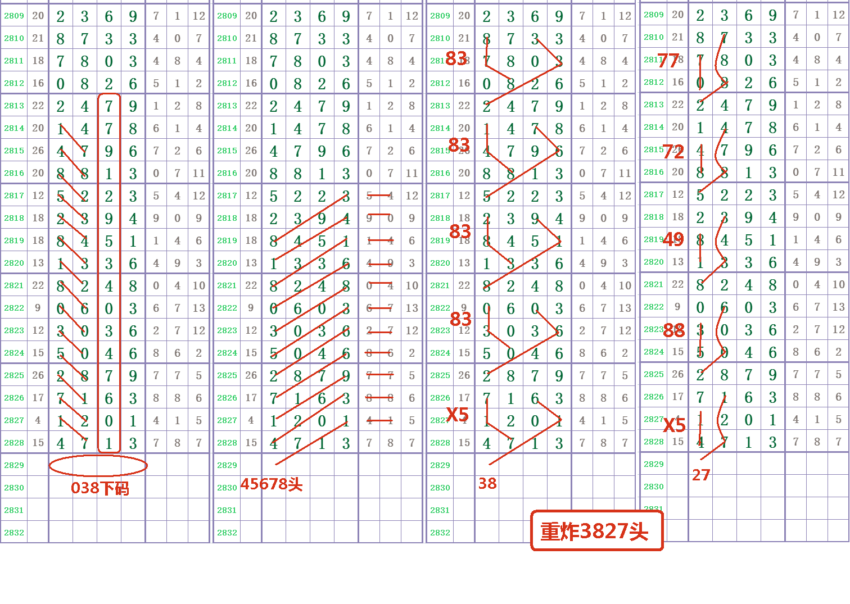The height and width of the screenshot is (604, 850).
Task: Expand the red oval under first chart
Action: click(x=98, y=465)
